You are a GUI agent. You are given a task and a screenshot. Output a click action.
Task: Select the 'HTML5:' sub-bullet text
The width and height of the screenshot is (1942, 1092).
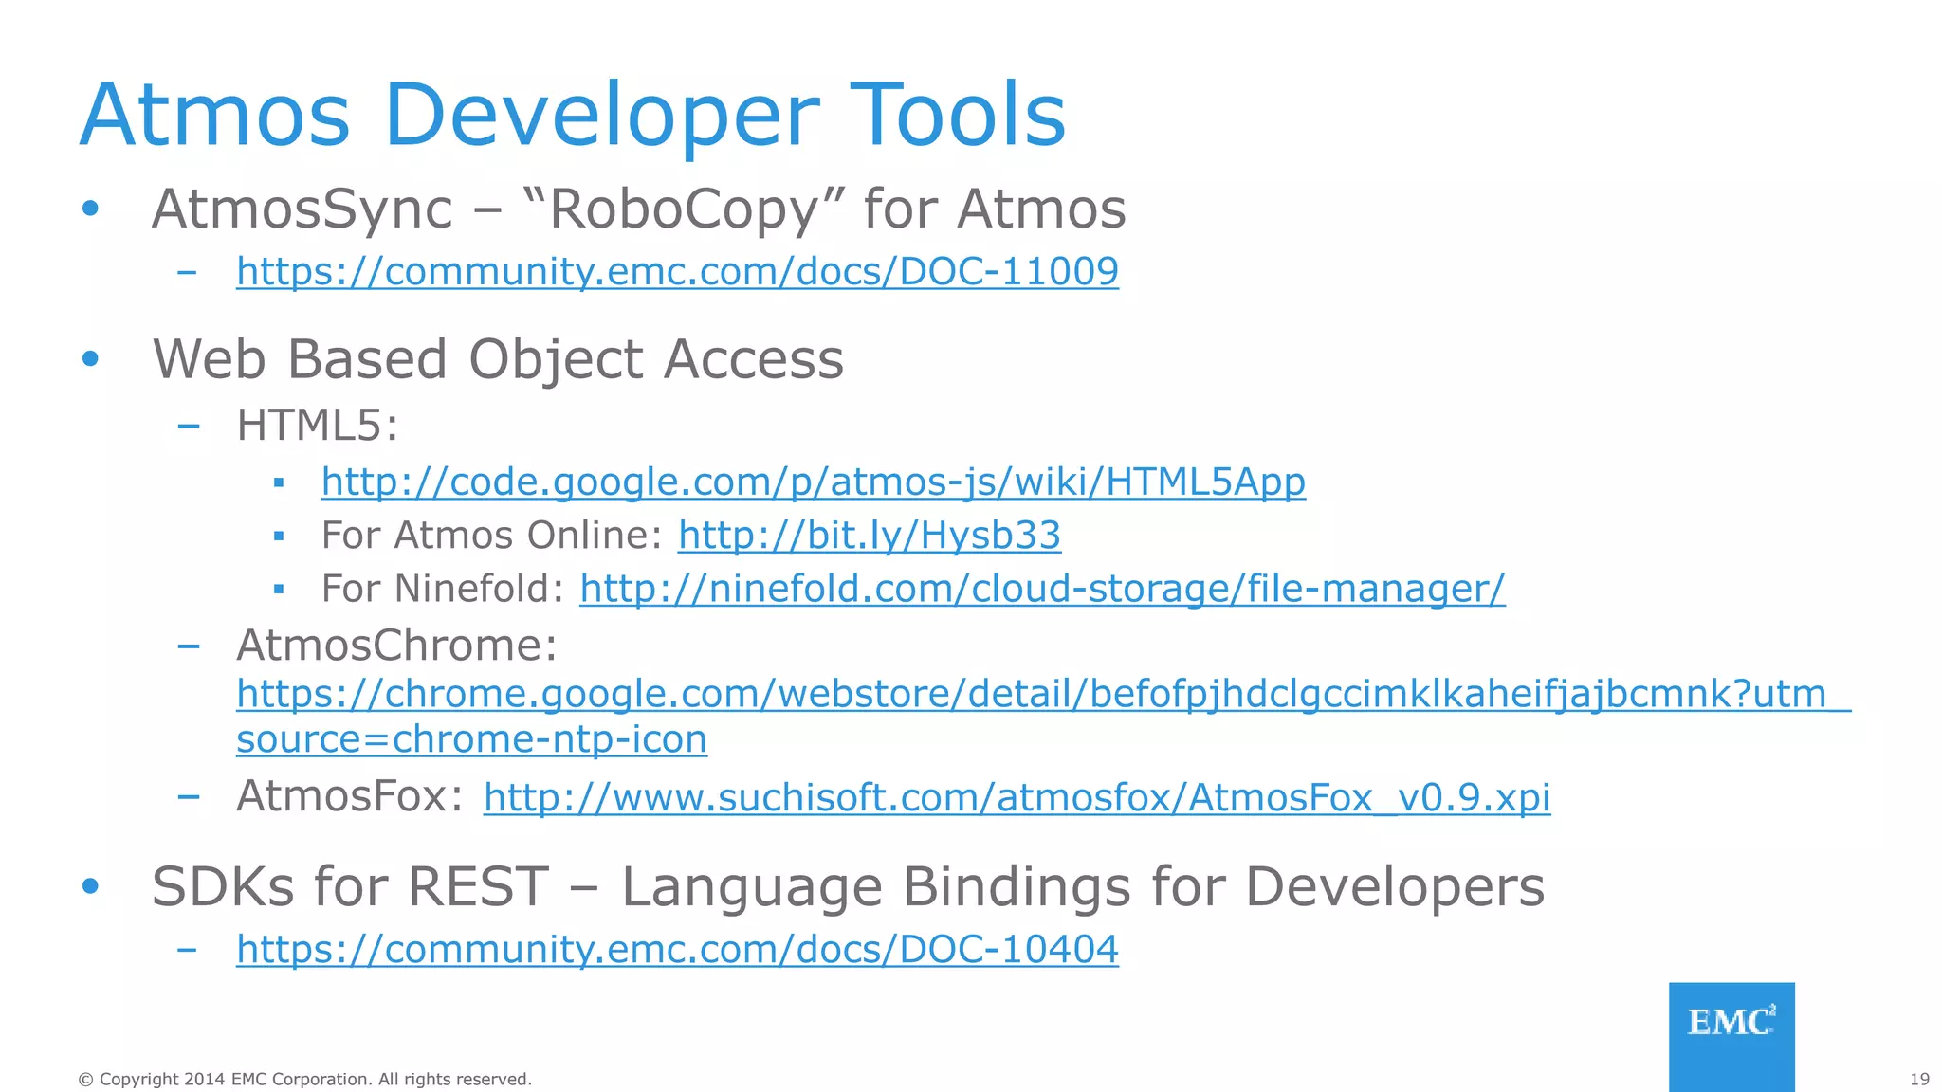[318, 426]
